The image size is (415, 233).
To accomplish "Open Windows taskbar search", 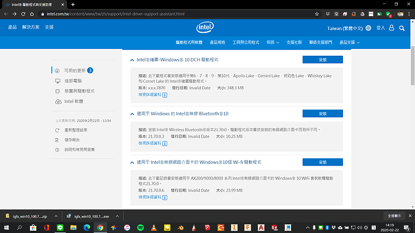I will [x=20, y=227].
